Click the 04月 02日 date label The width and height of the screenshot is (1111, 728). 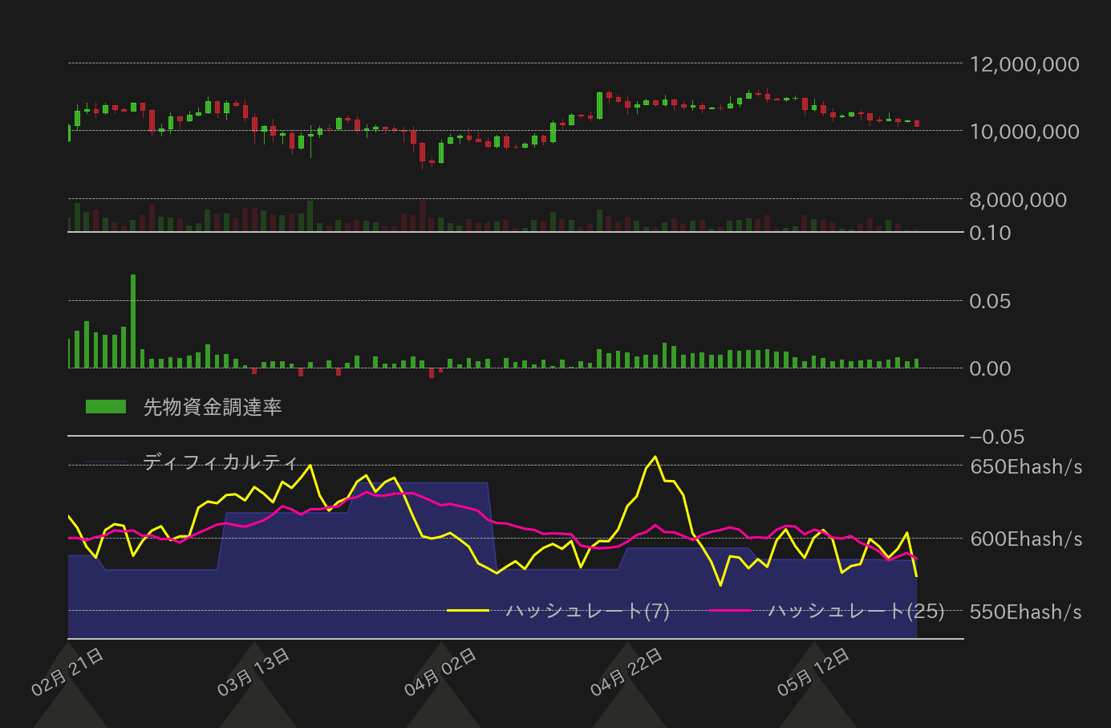click(441, 673)
